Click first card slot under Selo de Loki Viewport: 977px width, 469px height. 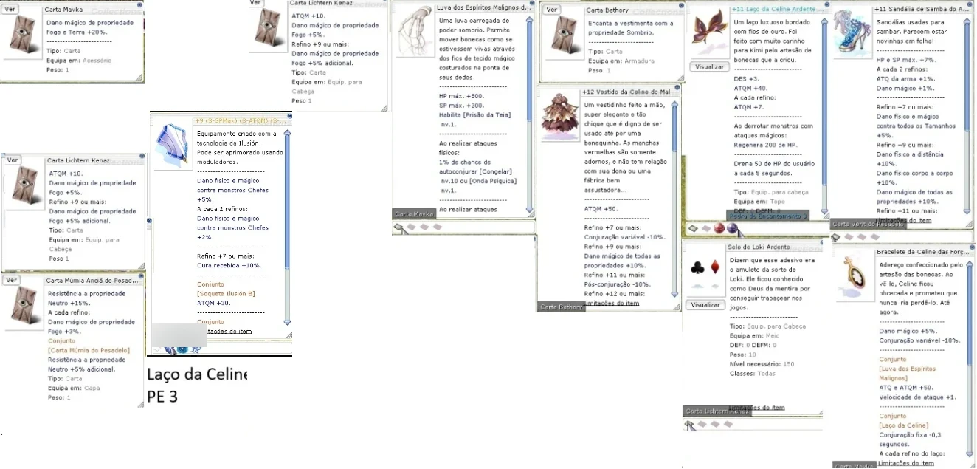[x=690, y=425]
